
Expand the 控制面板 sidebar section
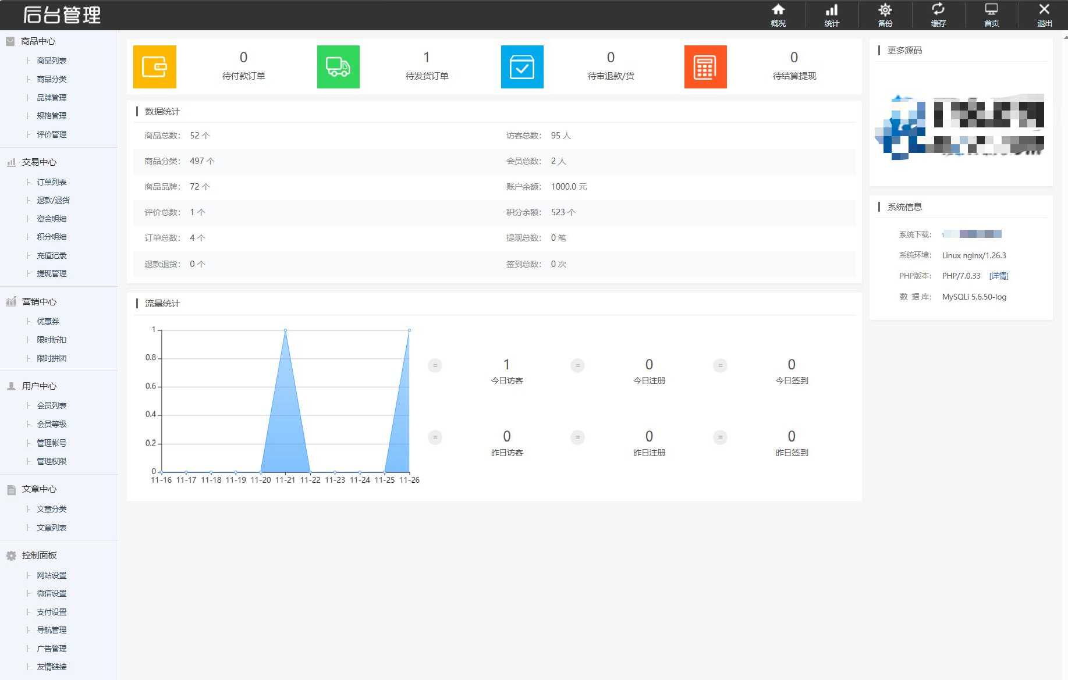(39, 556)
